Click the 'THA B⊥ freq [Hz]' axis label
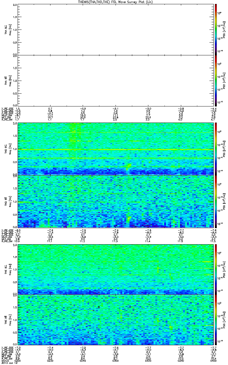228x365 pixels. click(x=8, y=30)
